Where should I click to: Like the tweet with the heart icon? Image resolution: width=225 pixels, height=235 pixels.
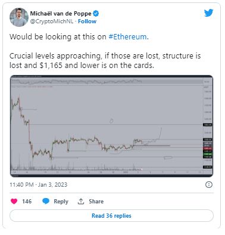pyautogui.click(x=14, y=202)
